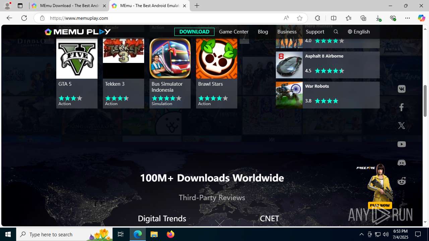Open the browser profile icon
Screen dimensions: 429x241
click(x=7, y=6)
